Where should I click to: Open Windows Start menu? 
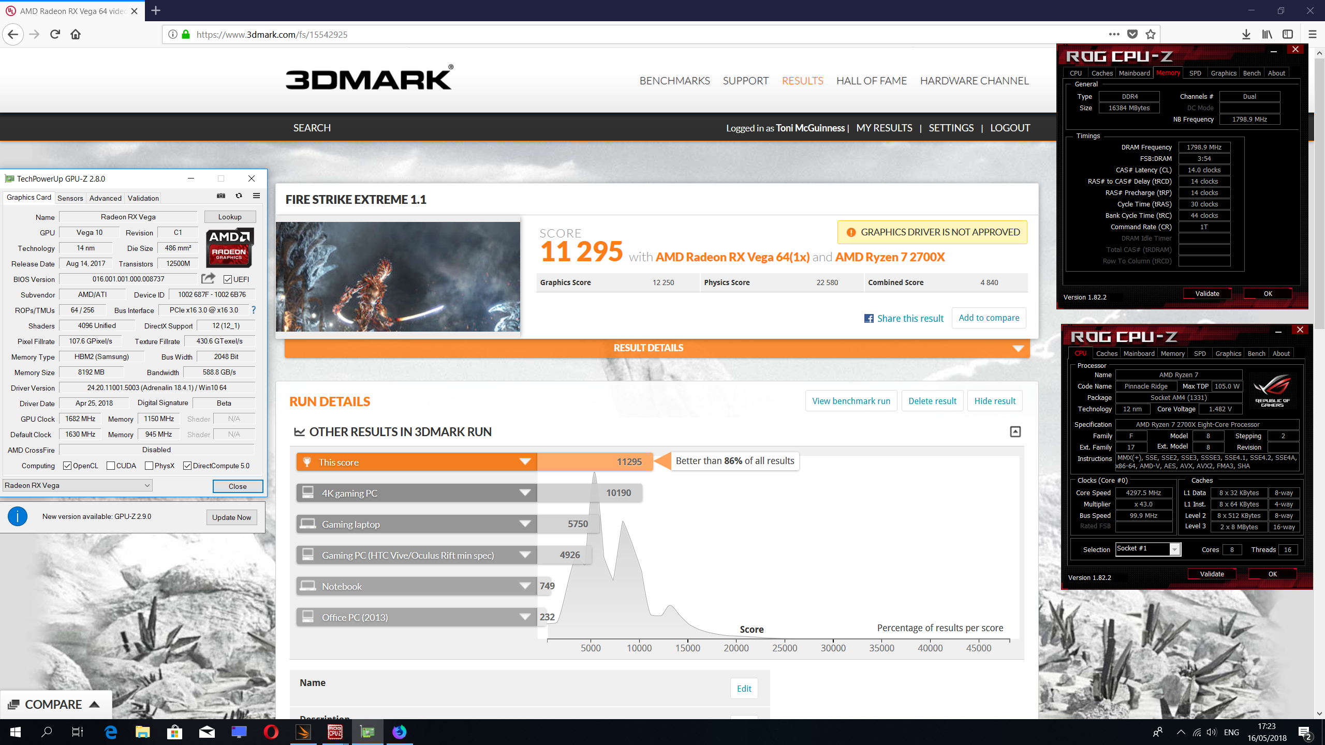[16, 732]
